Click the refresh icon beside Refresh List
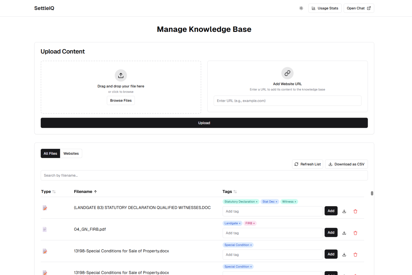The image size is (412, 275). 296,164
